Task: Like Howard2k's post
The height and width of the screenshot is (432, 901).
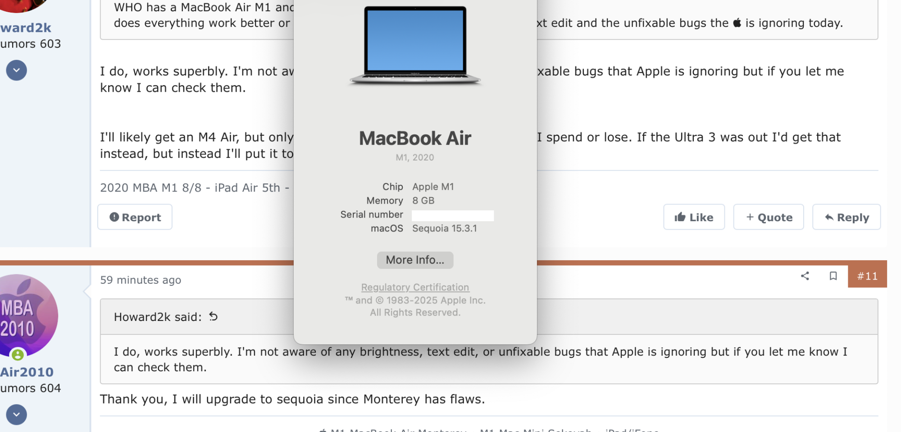Action: tap(694, 217)
